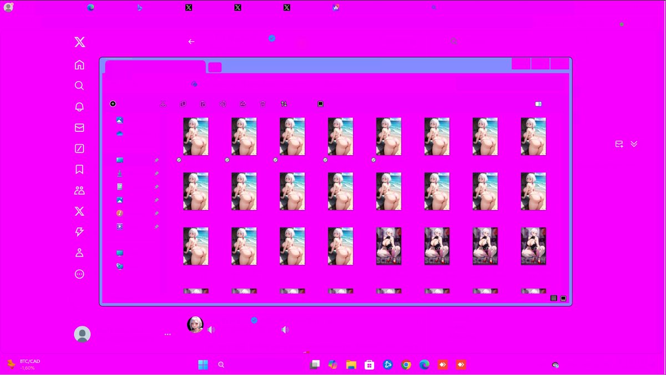Open BTC/CAD widget on taskbar

coord(22,364)
